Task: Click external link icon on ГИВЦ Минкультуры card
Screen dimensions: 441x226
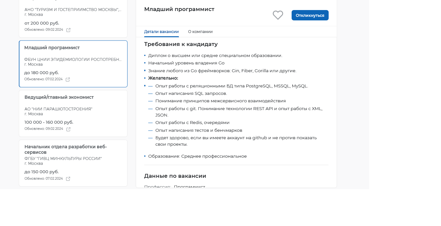Action: click(x=68, y=179)
